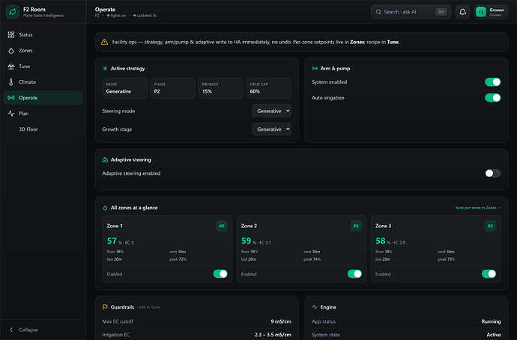This screenshot has width=517, height=340.
Task: Toggle the Zone 3 Enabled switch
Action: (x=489, y=274)
